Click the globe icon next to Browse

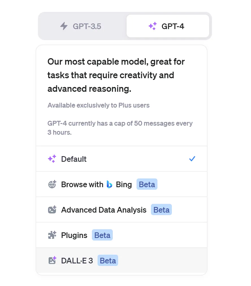52,184
